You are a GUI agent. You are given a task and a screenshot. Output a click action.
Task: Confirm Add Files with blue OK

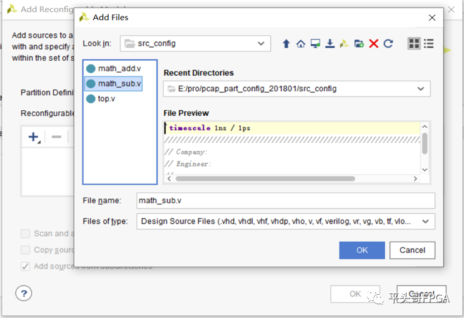point(362,250)
